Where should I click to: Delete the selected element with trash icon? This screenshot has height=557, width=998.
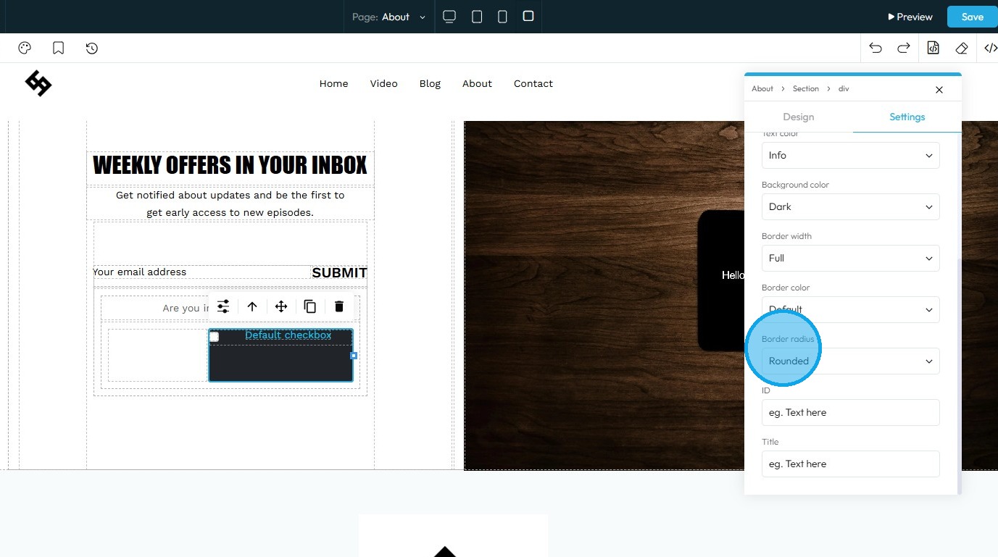[339, 306]
